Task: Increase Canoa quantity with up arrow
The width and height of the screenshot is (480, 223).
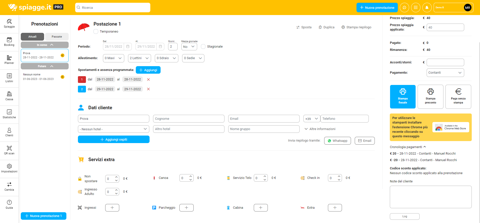Action: click(x=191, y=176)
